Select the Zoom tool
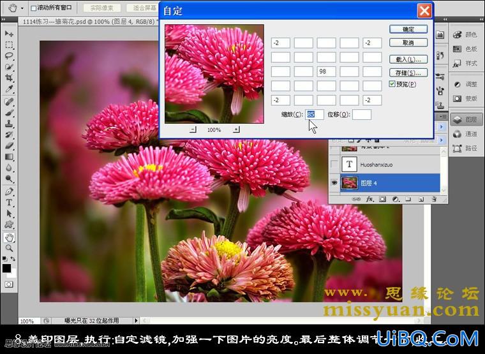Image resolution: width=485 pixels, height=354 pixels. [x=9, y=248]
